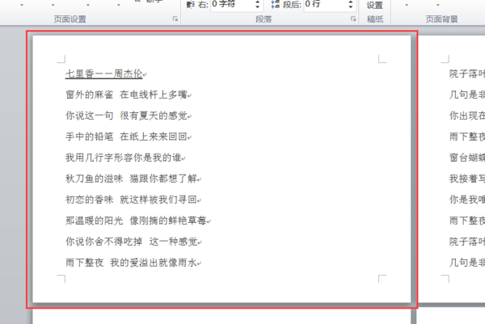Expand the 页边距 margins dropdown arrow
The width and height of the screenshot is (485, 324).
(22, 6)
